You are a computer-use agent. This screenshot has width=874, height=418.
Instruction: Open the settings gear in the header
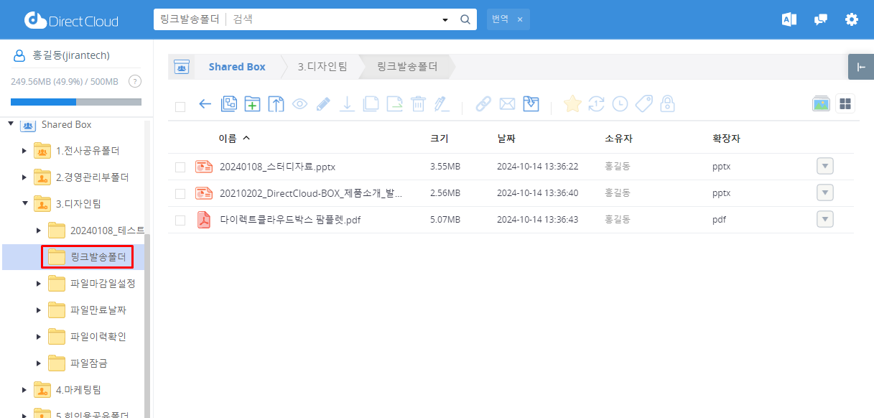point(851,19)
